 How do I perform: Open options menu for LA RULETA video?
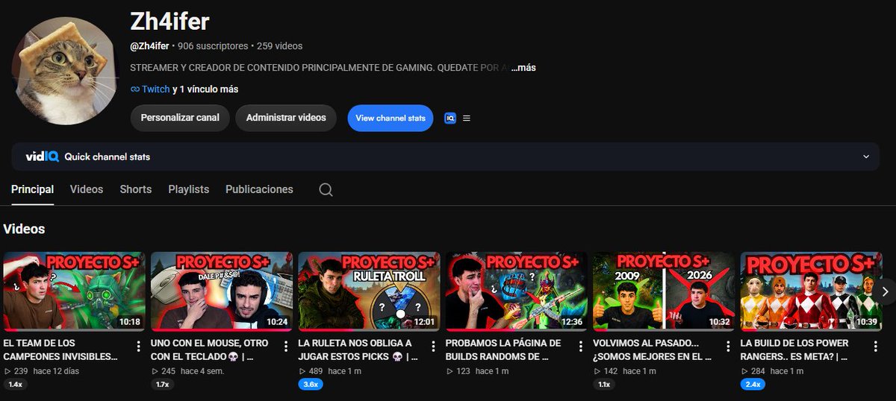click(x=434, y=346)
